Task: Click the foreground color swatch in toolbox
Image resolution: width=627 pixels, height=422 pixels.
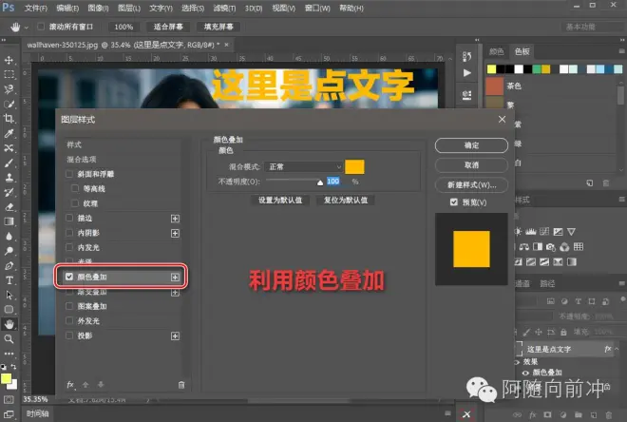Action: pos(6,378)
